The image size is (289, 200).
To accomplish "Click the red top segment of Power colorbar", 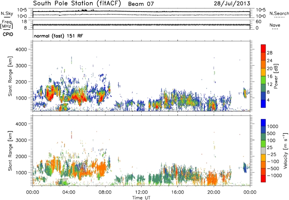I will pyautogui.click(x=263, y=49).
